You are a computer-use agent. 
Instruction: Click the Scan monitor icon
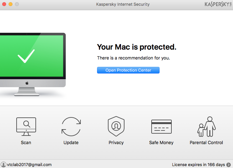coord(26,127)
